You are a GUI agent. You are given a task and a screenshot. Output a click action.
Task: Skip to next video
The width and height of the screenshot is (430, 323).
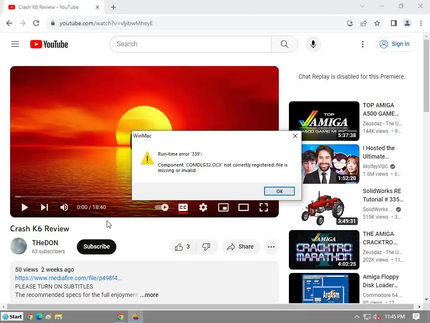[45, 207]
